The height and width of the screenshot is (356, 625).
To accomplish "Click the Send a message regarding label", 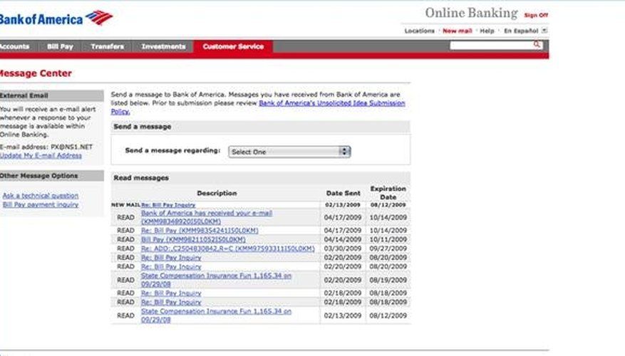I will pos(172,150).
